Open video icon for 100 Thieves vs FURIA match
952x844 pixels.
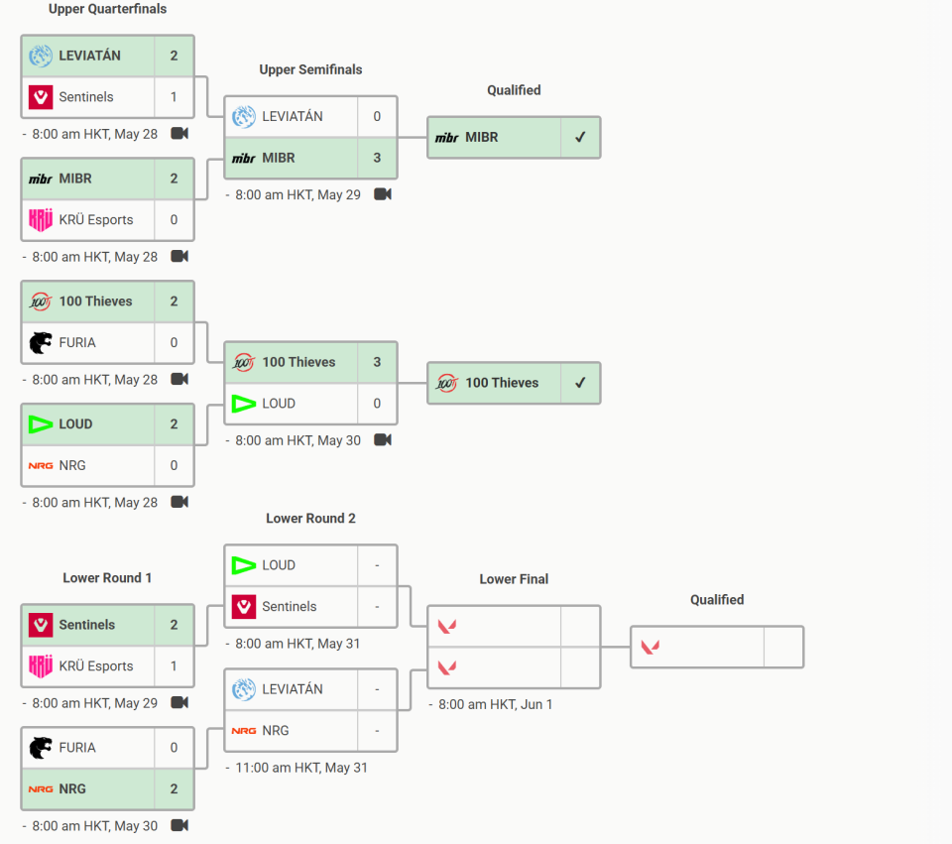(x=179, y=379)
